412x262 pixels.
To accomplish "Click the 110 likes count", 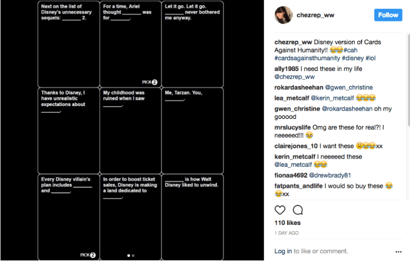I will pos(288,223).
